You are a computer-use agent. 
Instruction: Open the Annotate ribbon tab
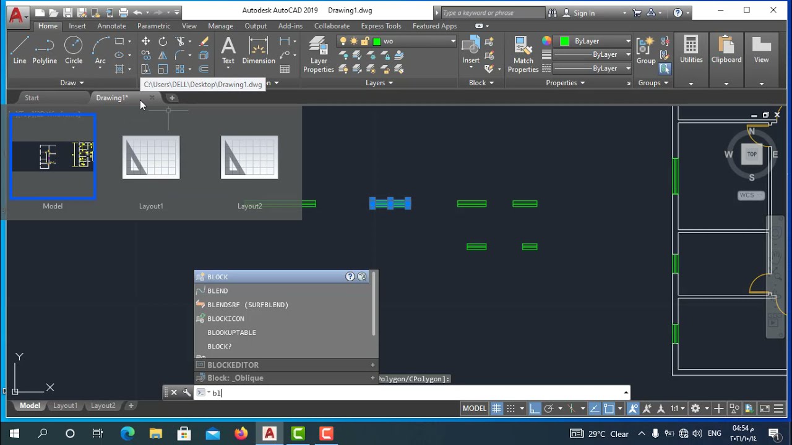[111, 26]
